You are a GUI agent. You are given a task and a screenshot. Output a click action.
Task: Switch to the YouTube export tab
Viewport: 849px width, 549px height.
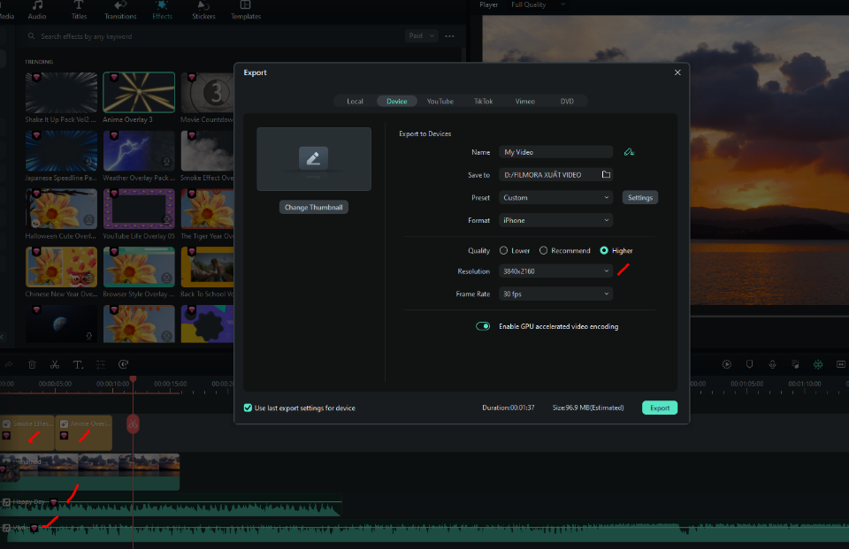(440, 101)
